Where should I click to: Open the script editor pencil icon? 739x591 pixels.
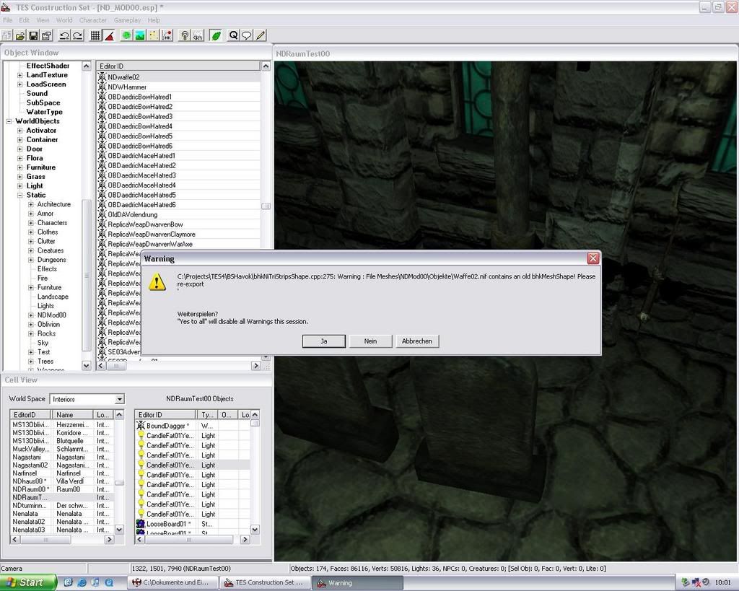(x=260, y=35)
